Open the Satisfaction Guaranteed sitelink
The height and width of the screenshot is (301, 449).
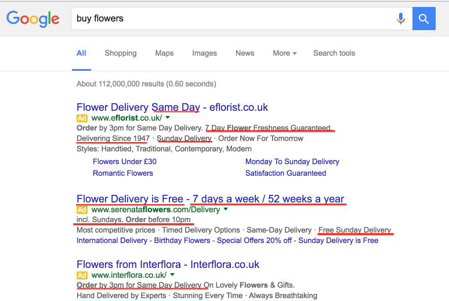[x=286, y=173]
